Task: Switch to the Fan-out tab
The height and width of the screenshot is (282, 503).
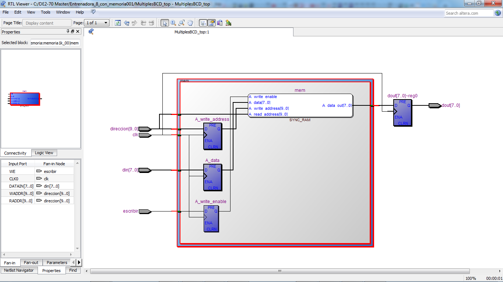Action: pyautogui.click(x=31, y=263)
